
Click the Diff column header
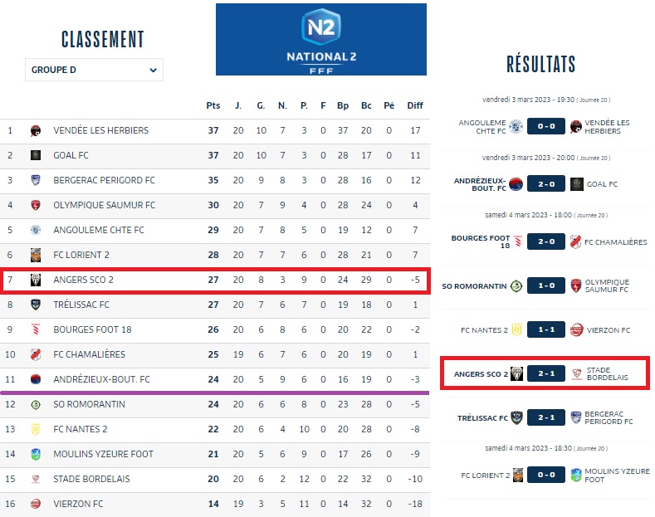tap(415, 105)
